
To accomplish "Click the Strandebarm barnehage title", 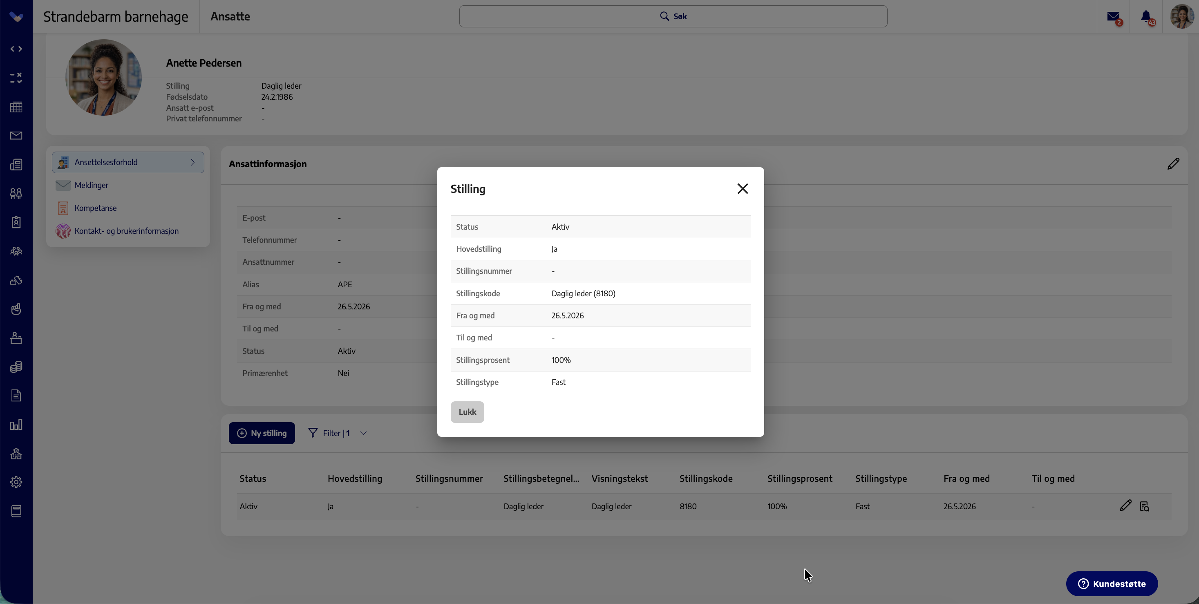I will pyautogui.click(x=115, y=16).
